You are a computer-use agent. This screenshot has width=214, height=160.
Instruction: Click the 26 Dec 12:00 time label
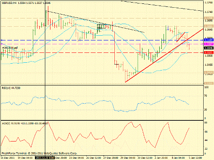click(94, 158)
